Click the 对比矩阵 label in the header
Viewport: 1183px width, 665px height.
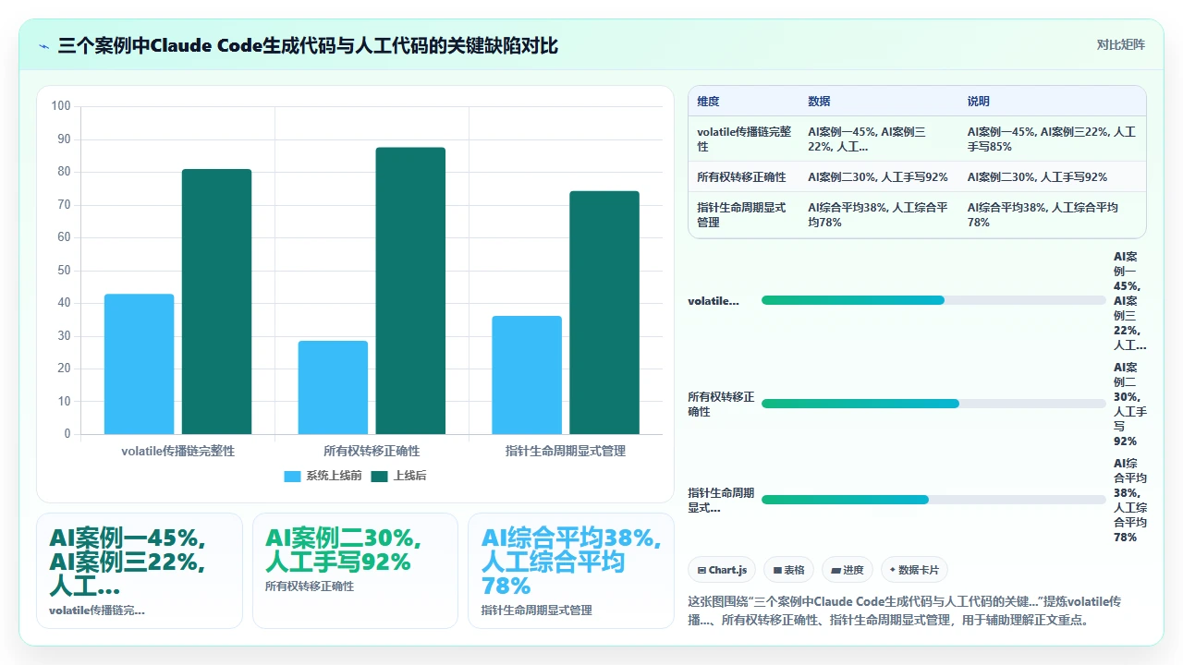pyautogui.click(x=1120, y=45)
